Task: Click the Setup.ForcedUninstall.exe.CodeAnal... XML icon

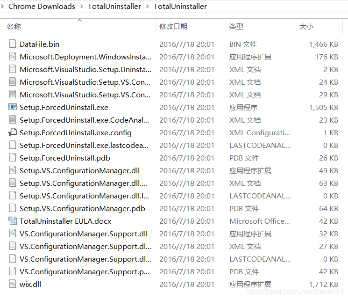Action: pyautogui.click(x=13, y=120)
